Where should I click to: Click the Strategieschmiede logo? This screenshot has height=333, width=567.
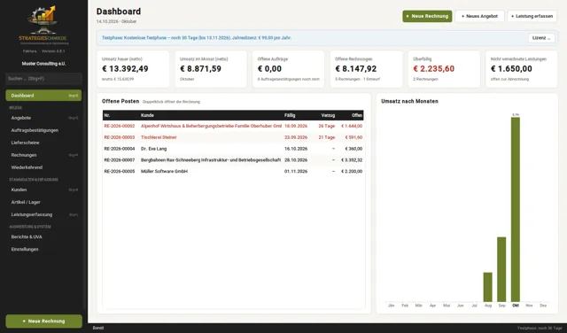43,25
